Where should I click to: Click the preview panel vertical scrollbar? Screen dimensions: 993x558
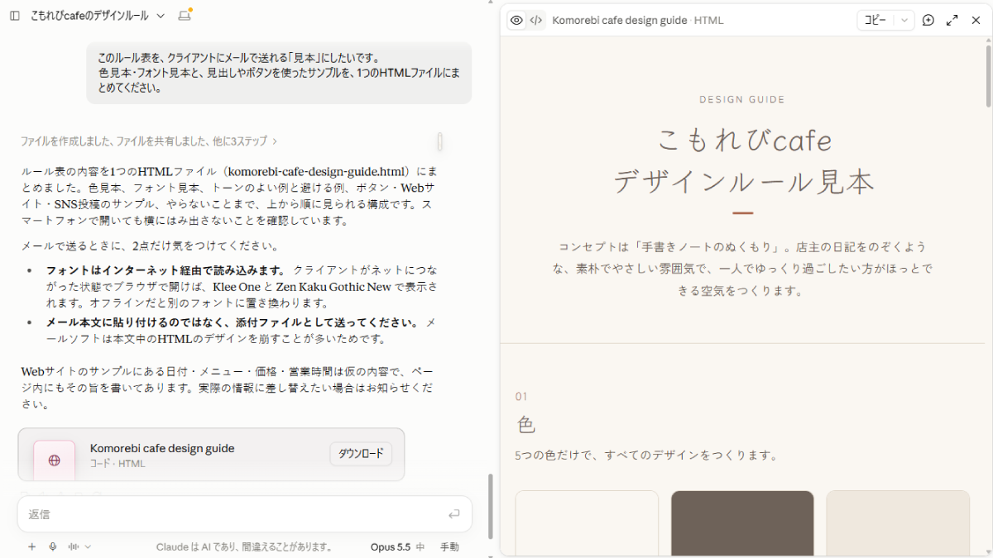(x=988, y=74)
